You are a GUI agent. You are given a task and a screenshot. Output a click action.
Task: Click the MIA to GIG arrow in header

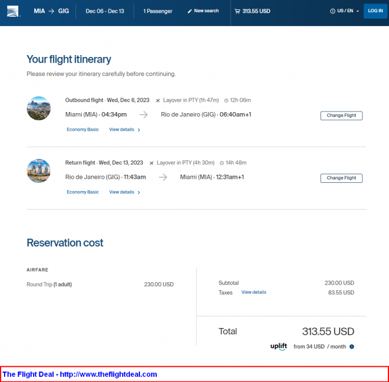[51, 11]
